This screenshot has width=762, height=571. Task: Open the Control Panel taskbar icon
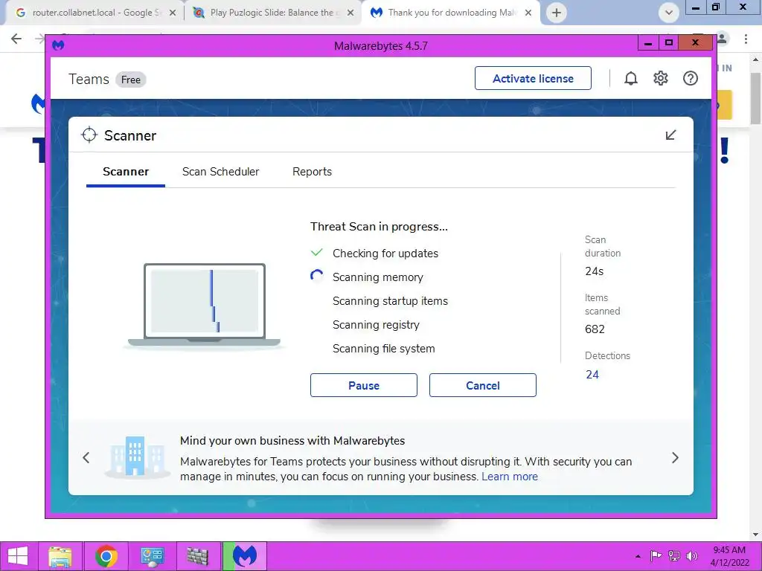[152, 556]
